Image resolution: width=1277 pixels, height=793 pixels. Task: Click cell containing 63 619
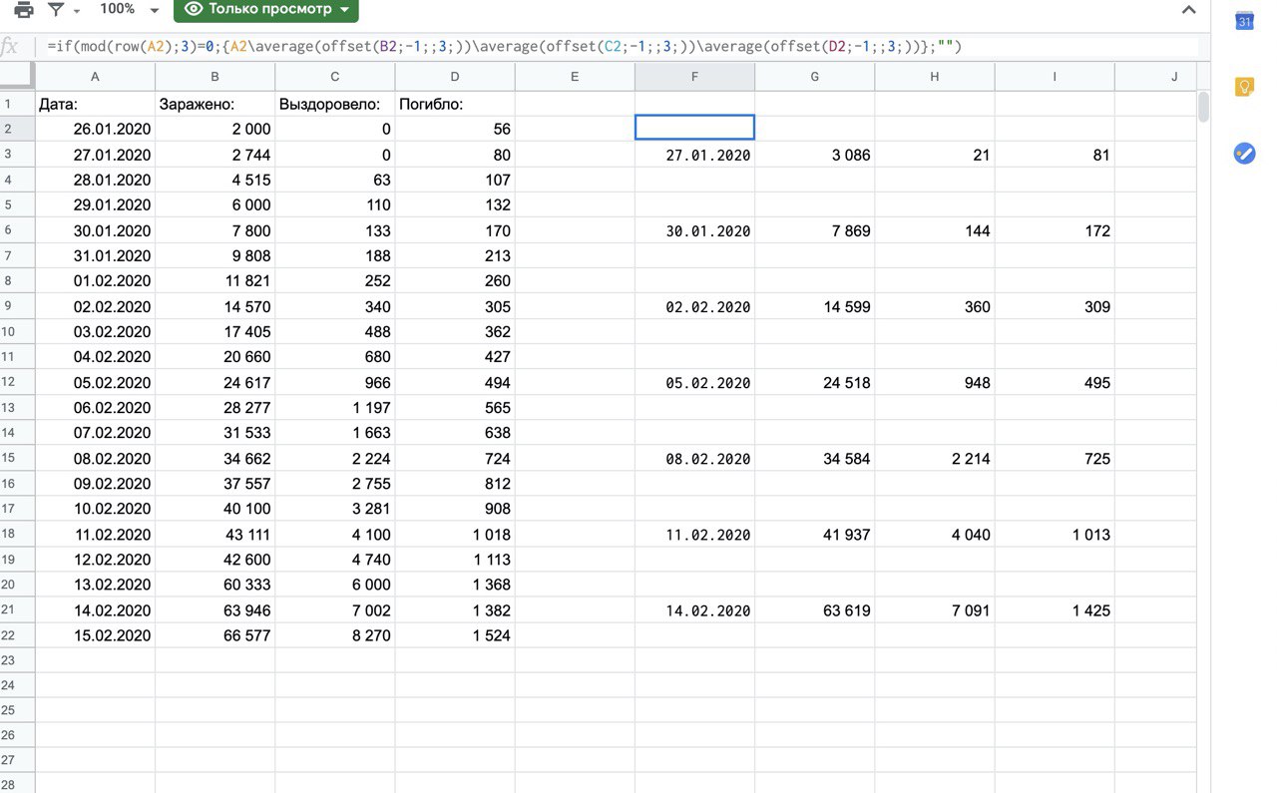point(815,610)
